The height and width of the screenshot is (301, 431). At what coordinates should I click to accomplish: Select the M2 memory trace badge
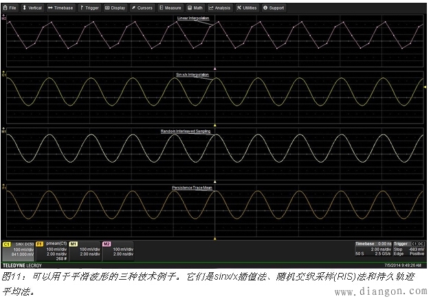[107, 243]
